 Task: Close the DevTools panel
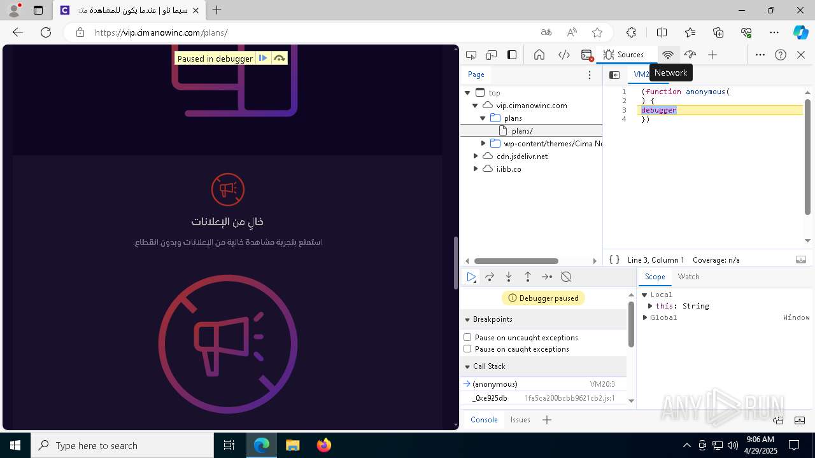[x=801, y=55]
